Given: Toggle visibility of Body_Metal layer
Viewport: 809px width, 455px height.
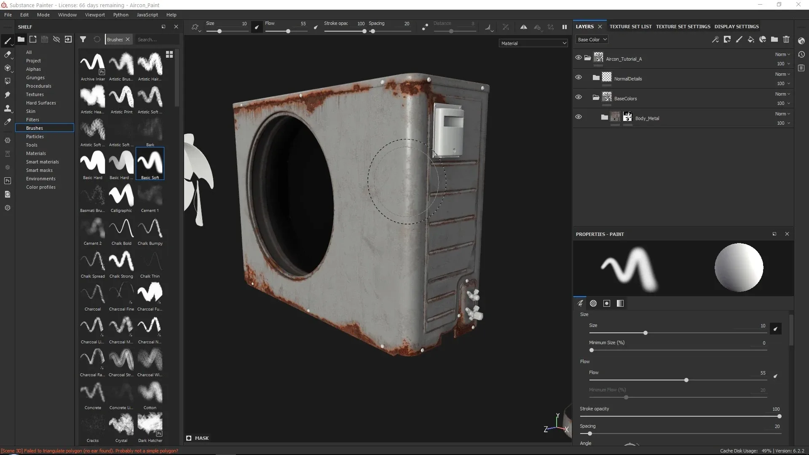Looking at the screenshot, I should tap(578, 117).
